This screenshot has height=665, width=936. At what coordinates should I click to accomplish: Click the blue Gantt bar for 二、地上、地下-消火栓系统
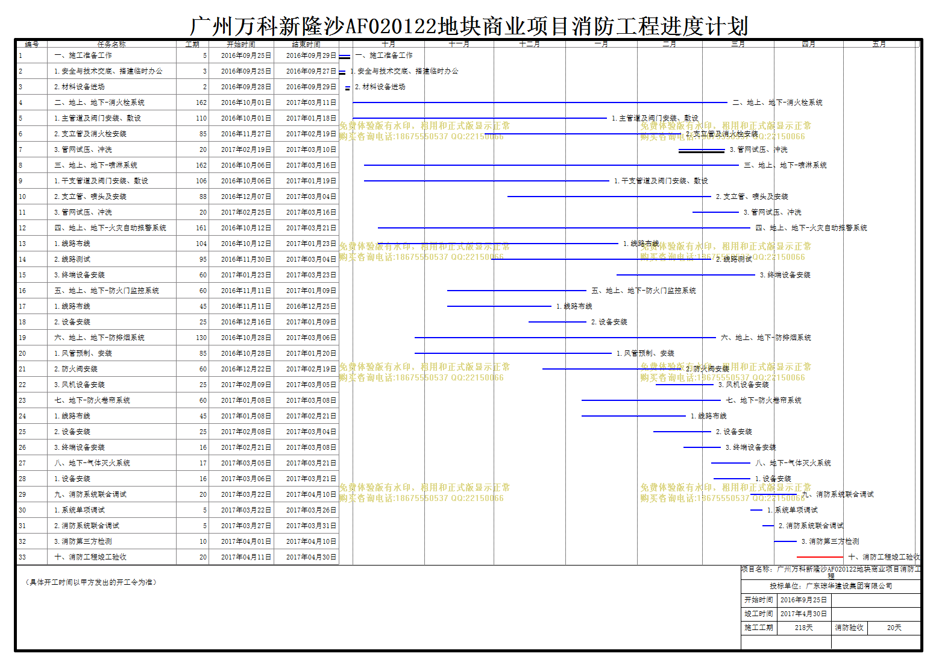point(540,102)
